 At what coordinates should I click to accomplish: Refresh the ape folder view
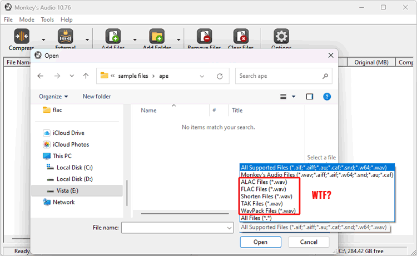click(220, 77)
